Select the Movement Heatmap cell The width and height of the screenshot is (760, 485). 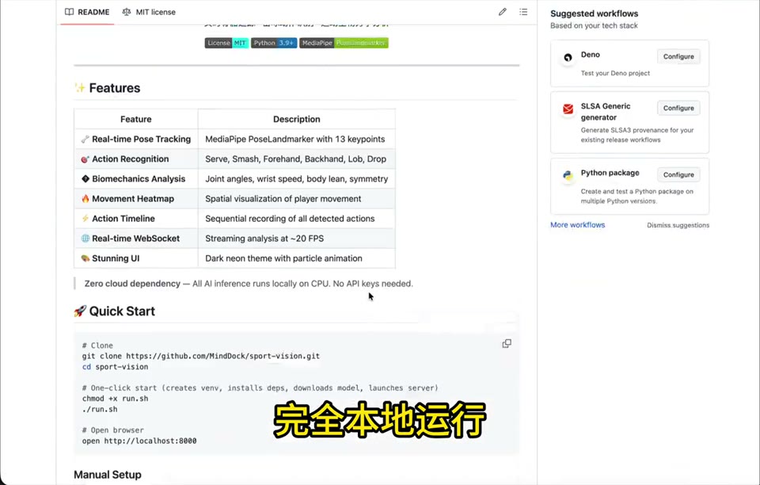135,199
